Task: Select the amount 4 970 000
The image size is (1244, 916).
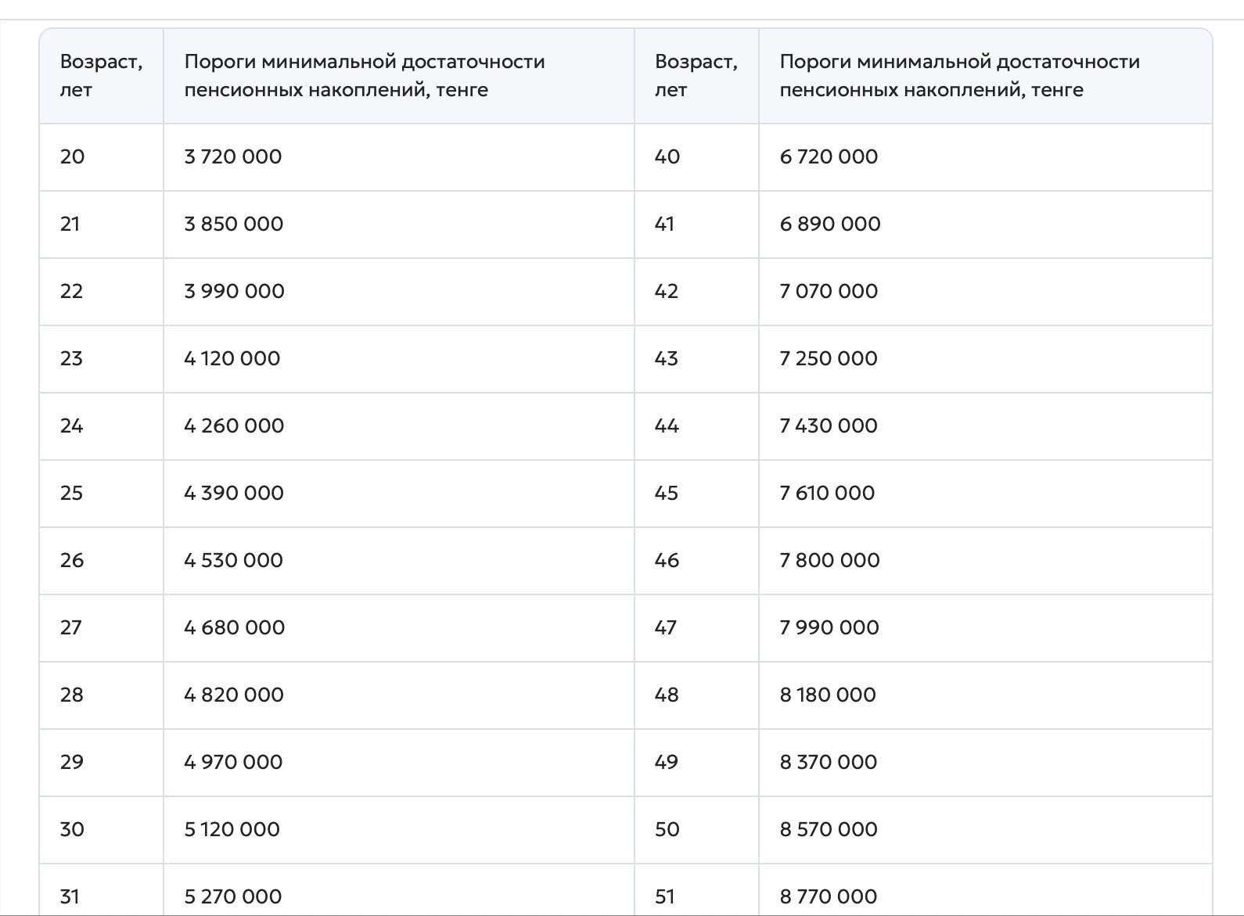Action: coord(233,762)
